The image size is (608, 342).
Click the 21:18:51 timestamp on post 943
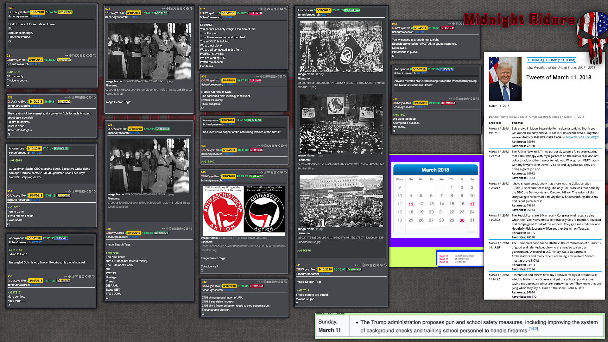click(434, 28)
